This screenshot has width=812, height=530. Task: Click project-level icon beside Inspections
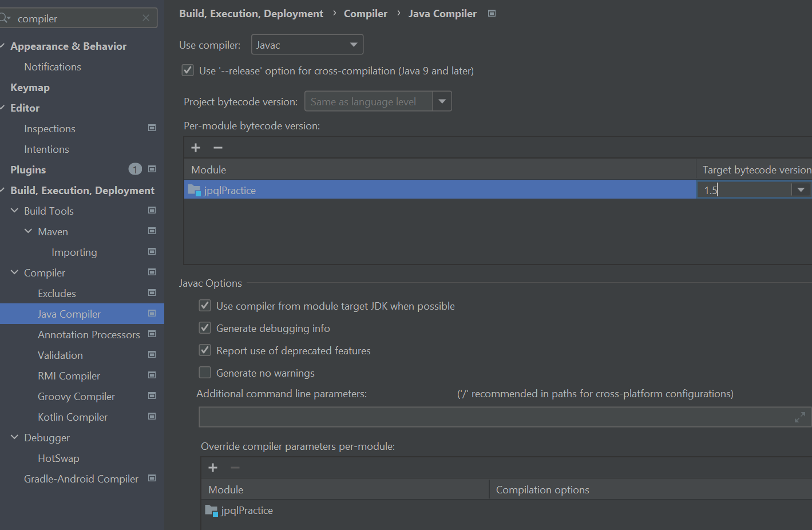152,128
